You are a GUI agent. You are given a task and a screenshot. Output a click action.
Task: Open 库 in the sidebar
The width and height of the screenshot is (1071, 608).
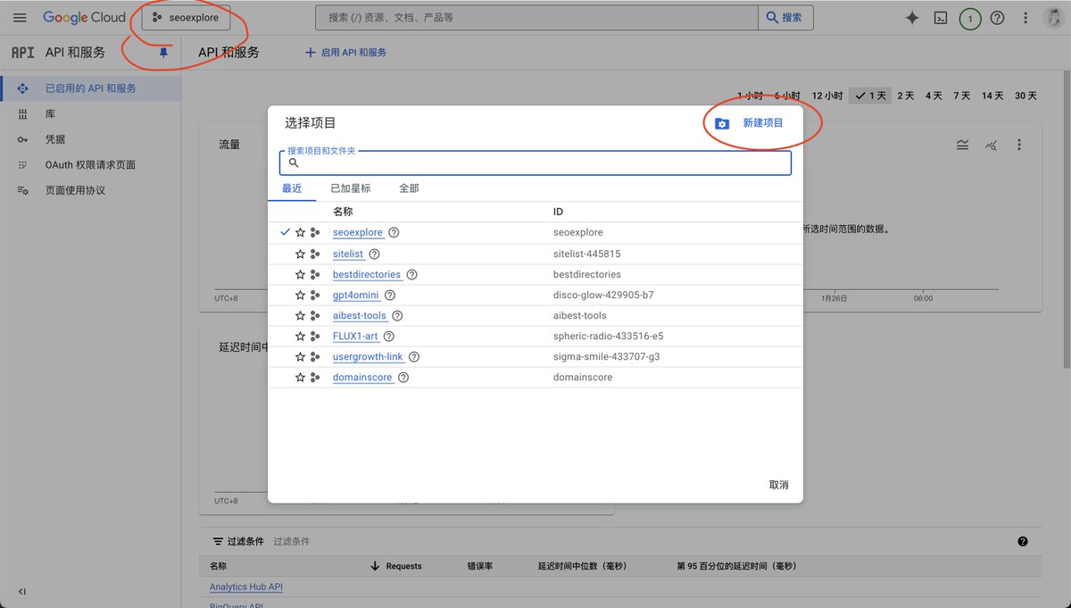coord(90,114)
